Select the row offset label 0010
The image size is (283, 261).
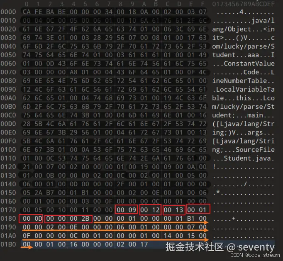pyautogui.click(x=8, y=21)
